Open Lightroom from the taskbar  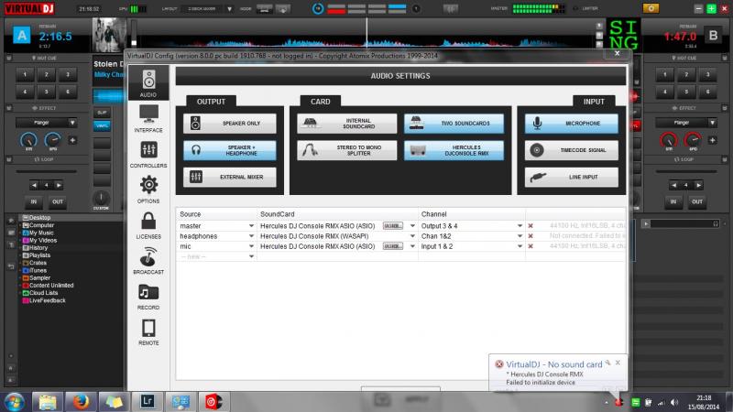(x=148, y=402)
